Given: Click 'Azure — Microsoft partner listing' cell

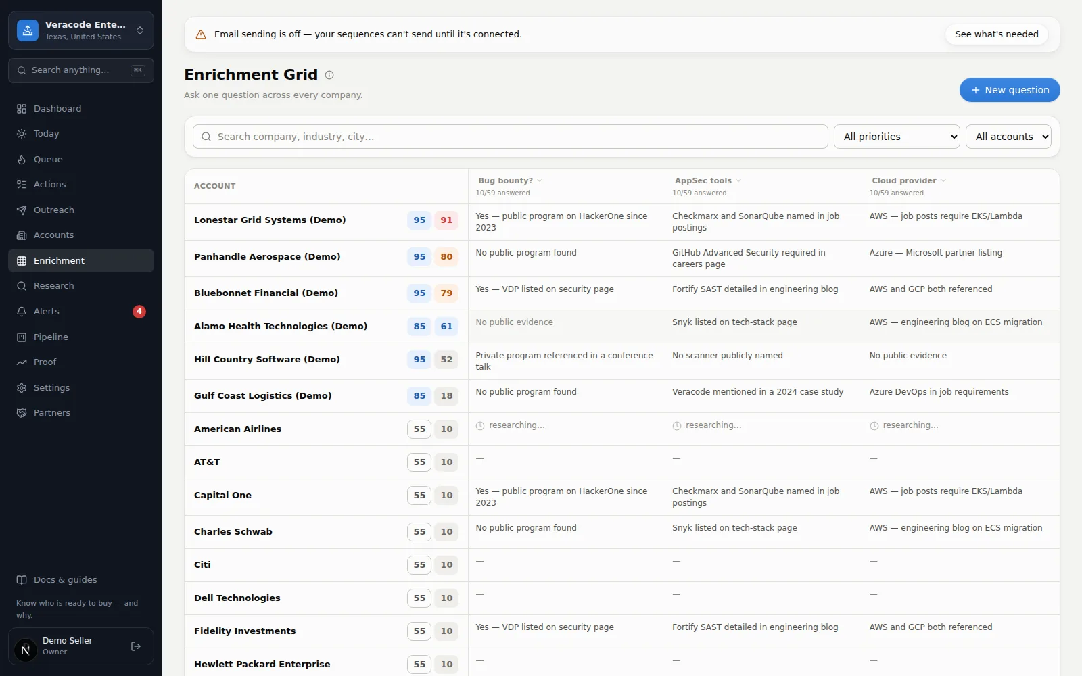Looking at the screenshot, I should coord(936,253).
